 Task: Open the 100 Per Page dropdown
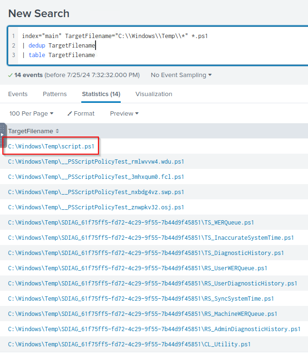(31, 114)
